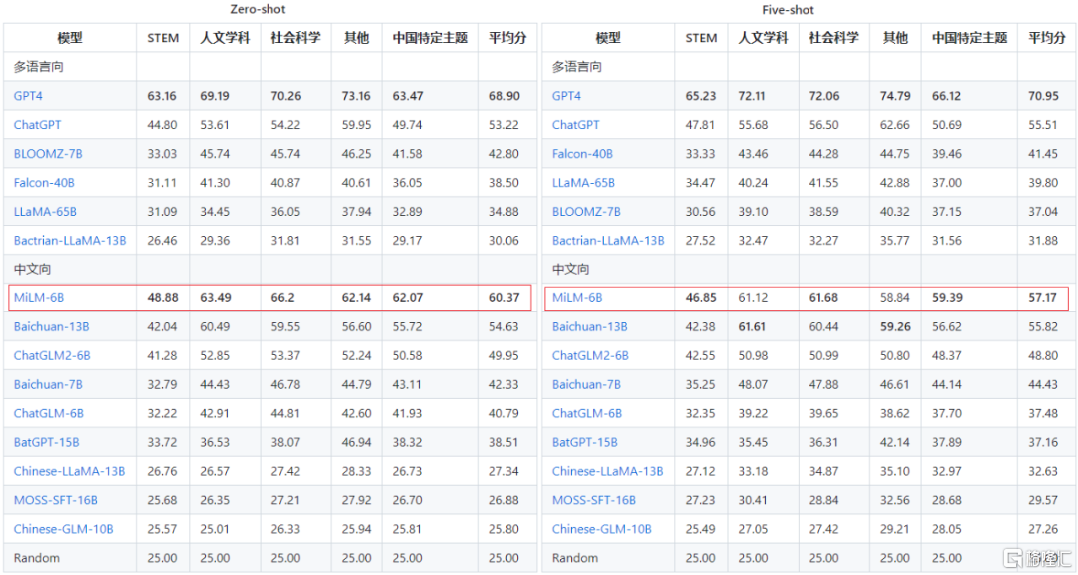The width and height of the screenshot is (1078, 575).
Task: Select ChatGPT average score 53.22
Action: [x=504, y=125]
